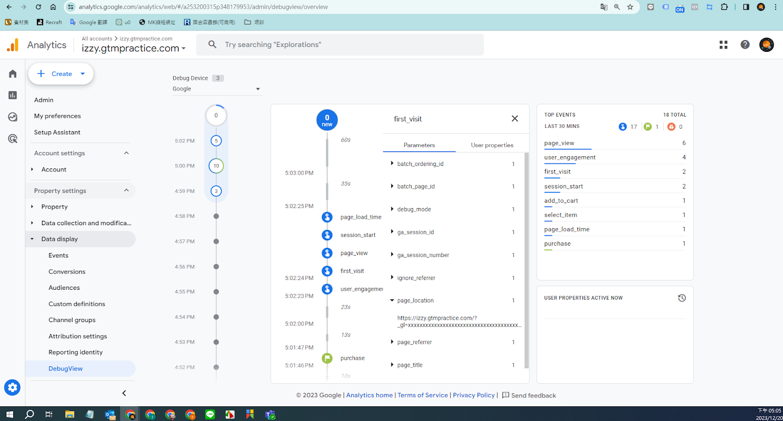Click the first_visit event icon in timeline

(327, 271)
